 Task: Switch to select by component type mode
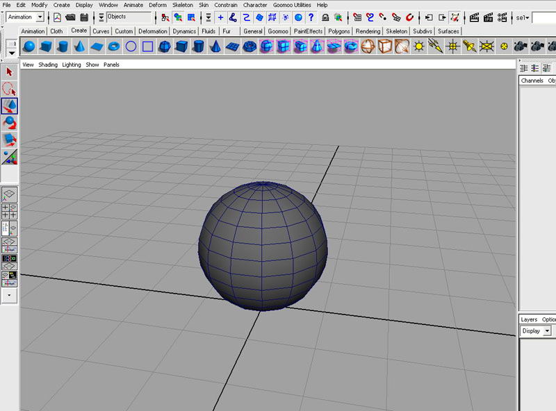pyautogui.click(x=191, y=17)
